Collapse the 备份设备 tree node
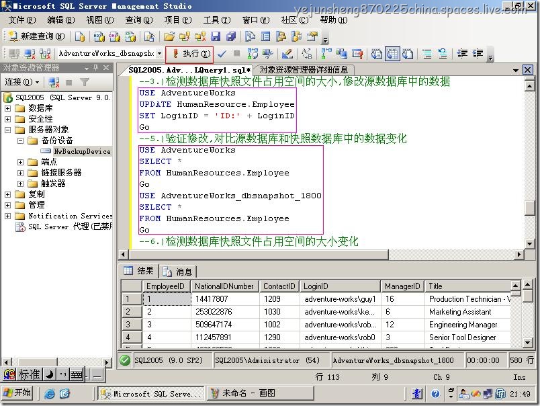 [x=20, y=140]
